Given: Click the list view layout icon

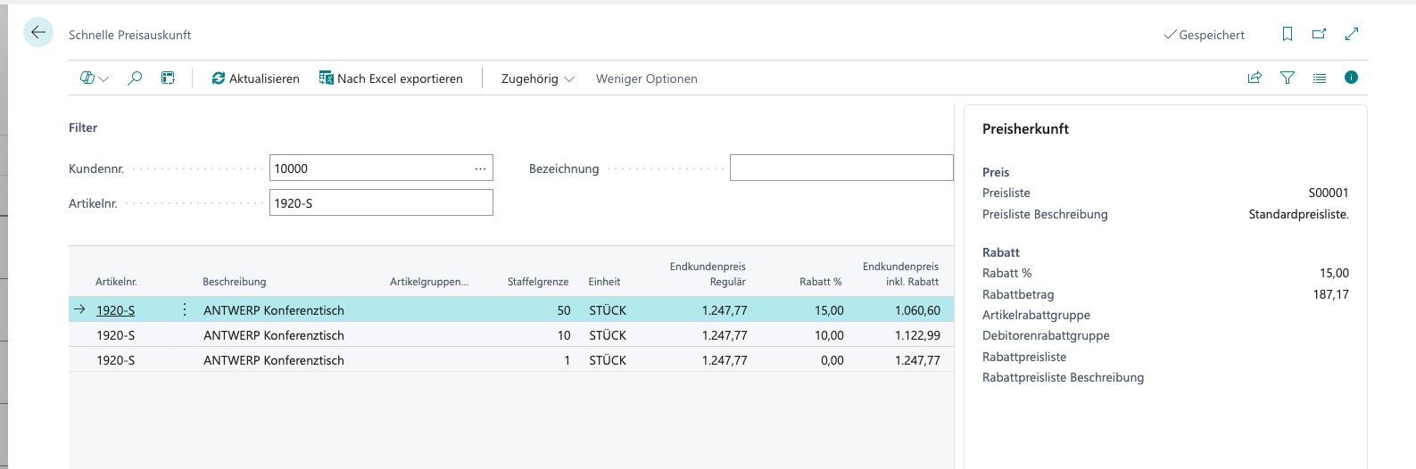Looking at the screenshot, I should tap(168, 78).
